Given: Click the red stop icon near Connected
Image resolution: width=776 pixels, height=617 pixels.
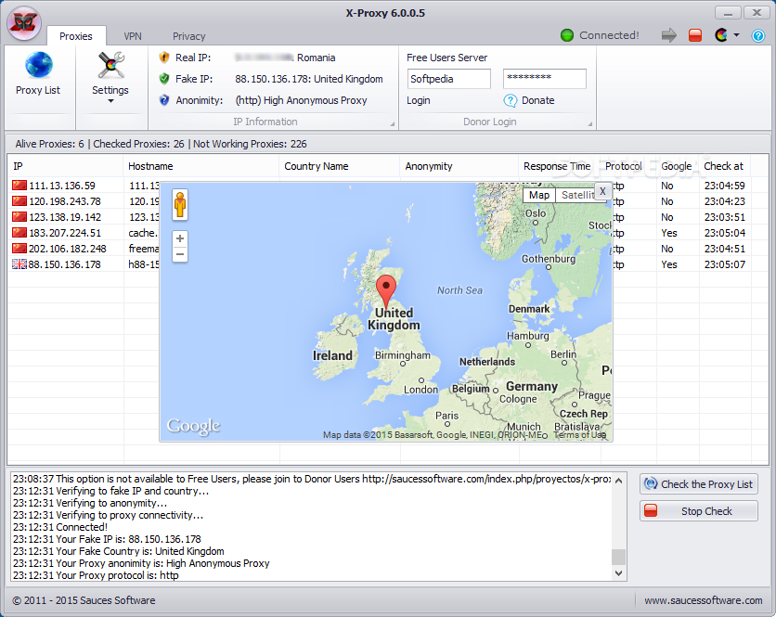Looking at the screenshot, I should [x=695, y=35].
